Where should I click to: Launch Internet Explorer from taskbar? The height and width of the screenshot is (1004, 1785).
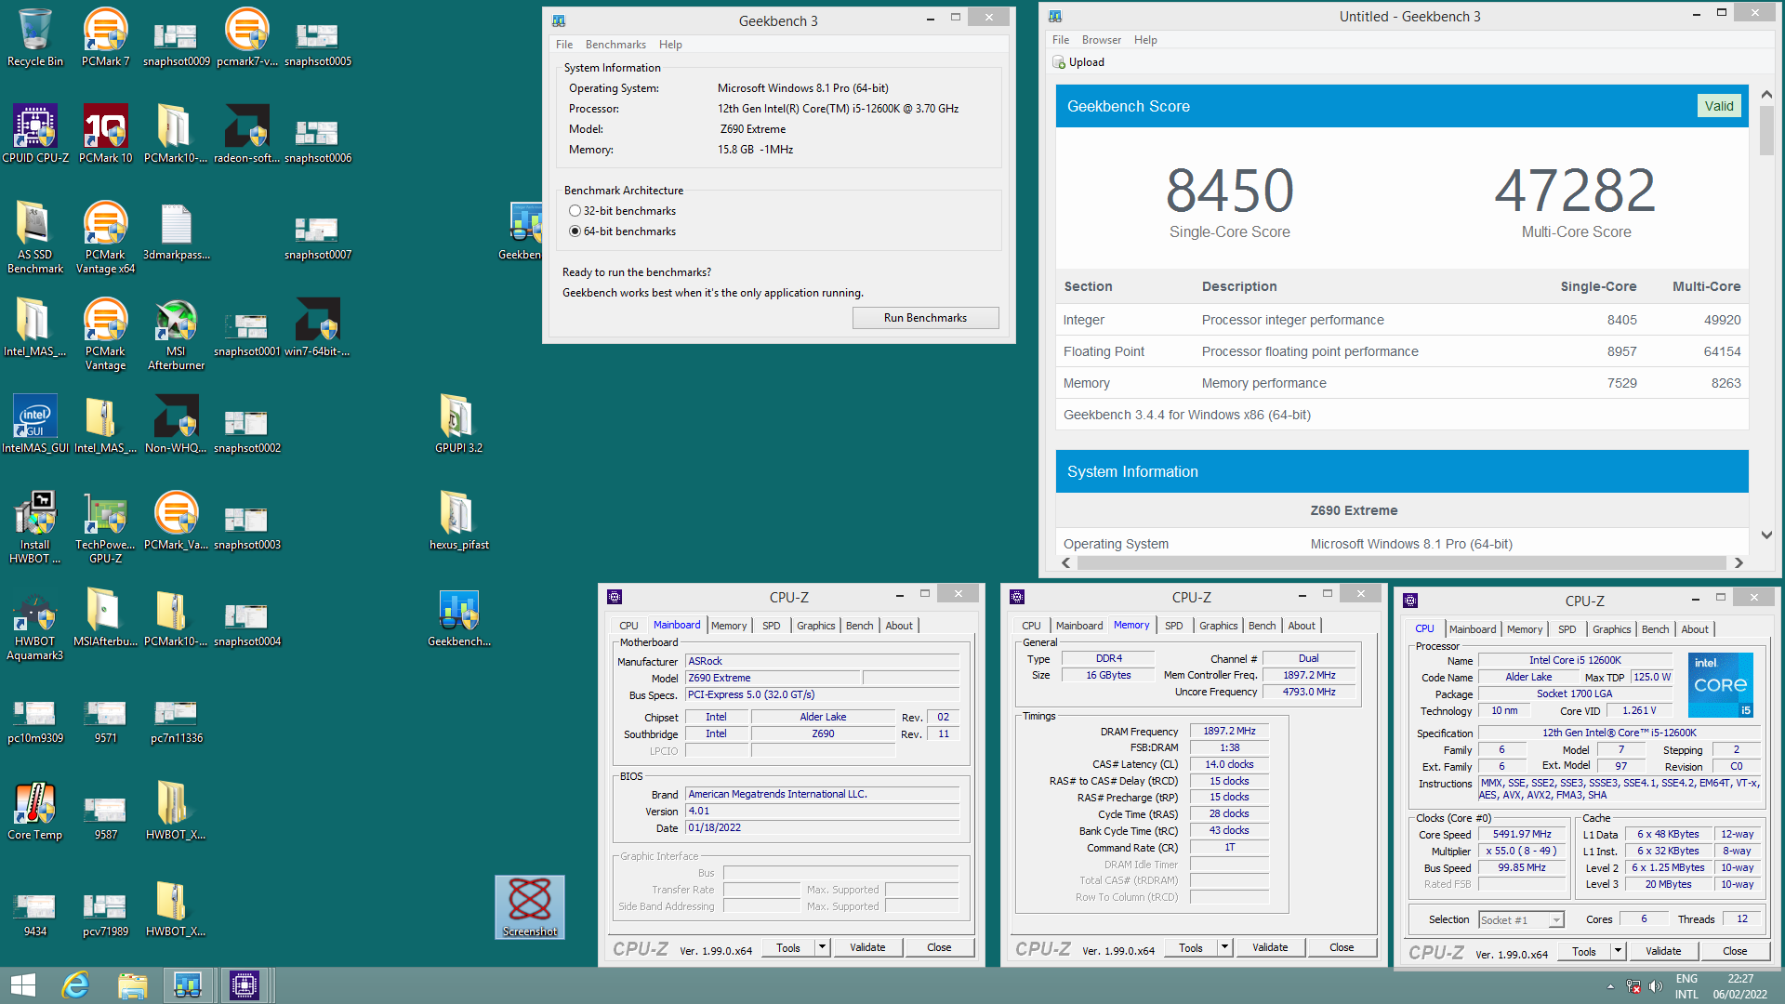[75, 985]
